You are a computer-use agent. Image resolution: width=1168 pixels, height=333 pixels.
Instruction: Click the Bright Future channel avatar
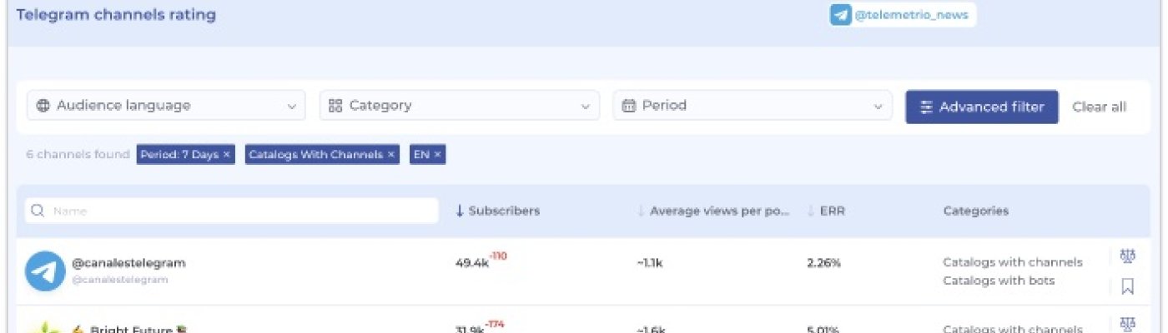pos(45,328)
